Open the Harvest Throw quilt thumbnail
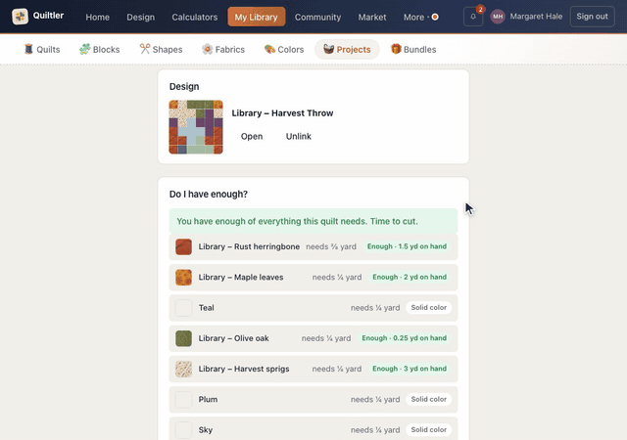Viewport: 627px width, 440px height. [x=196, y=127]
